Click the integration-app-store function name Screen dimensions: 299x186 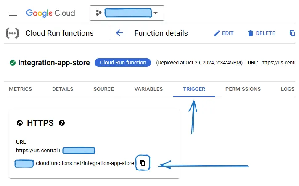54,63
